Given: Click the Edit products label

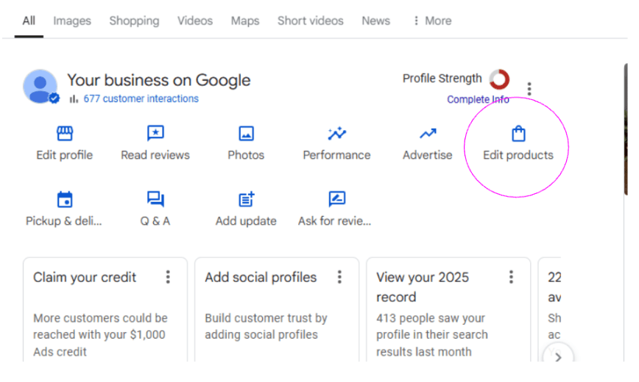Looking at the screenshot, I should pos(518,155).
